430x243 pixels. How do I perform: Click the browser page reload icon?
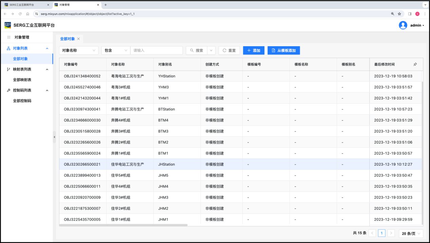(20, 14)
